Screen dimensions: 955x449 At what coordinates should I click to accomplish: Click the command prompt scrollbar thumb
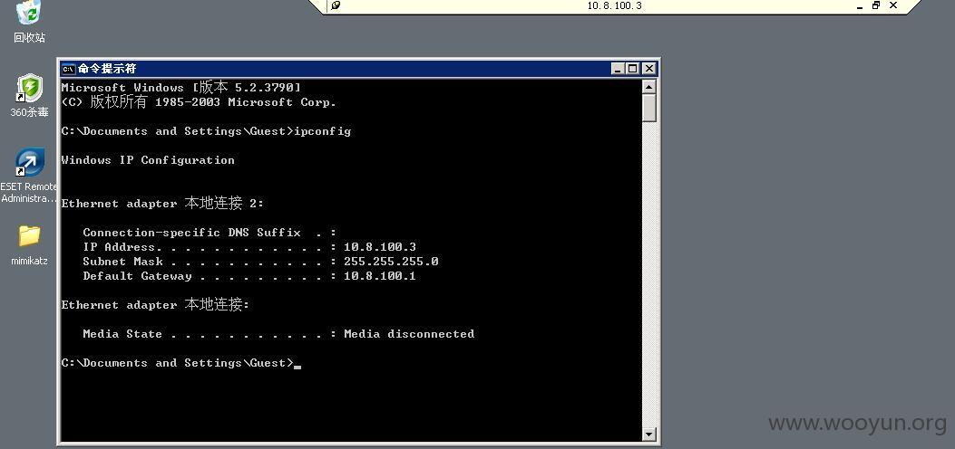point(649,108)
